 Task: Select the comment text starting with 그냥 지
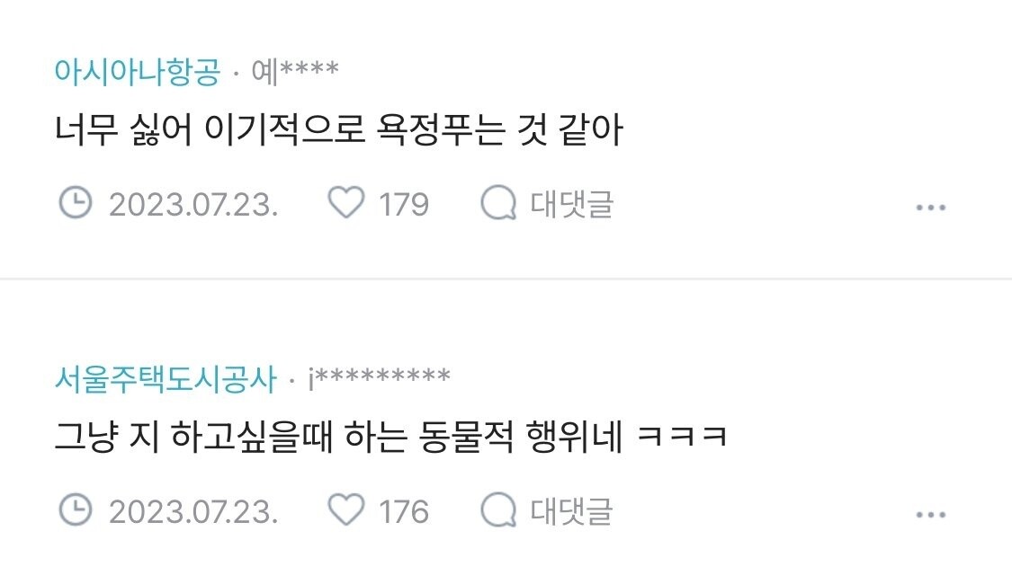[x=391, y=437]
